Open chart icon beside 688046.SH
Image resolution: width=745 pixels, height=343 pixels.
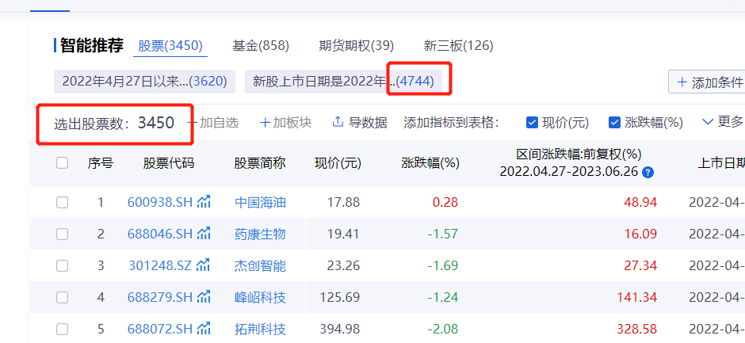(x=204, y=233)
